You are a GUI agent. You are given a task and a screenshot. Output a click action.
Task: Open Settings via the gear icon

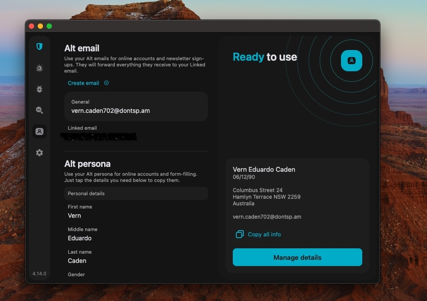tap(39, 152)
